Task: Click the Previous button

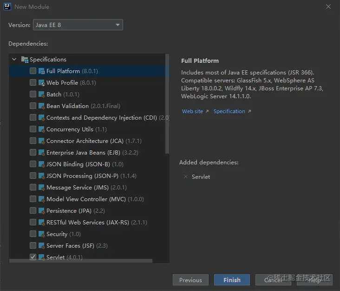Action: tap(190, 280)
